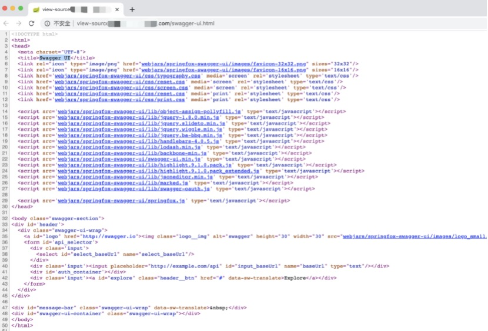Image resolution: width=488 pixels, height=331 pixels.
Task: Click the body class="swagger-section" line
Action: (58, 218)
